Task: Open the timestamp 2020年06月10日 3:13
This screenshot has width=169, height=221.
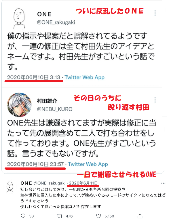Action: [x=34, y=77]
